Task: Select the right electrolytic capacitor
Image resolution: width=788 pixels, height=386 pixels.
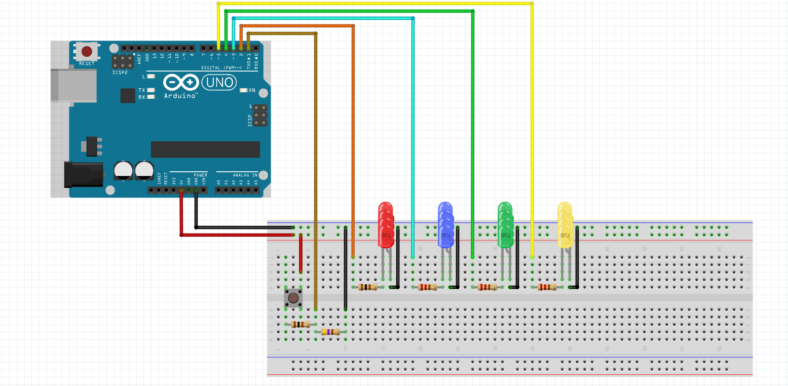Action: [144, 170]
